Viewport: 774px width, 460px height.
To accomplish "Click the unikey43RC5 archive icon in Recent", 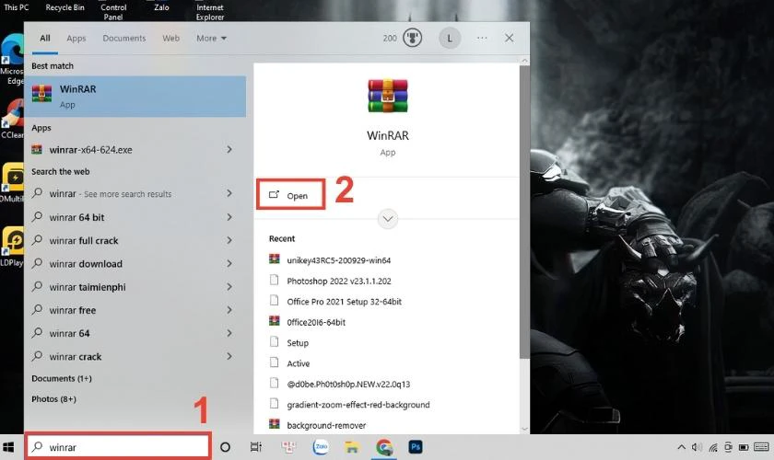I will [x=274, y=259].
